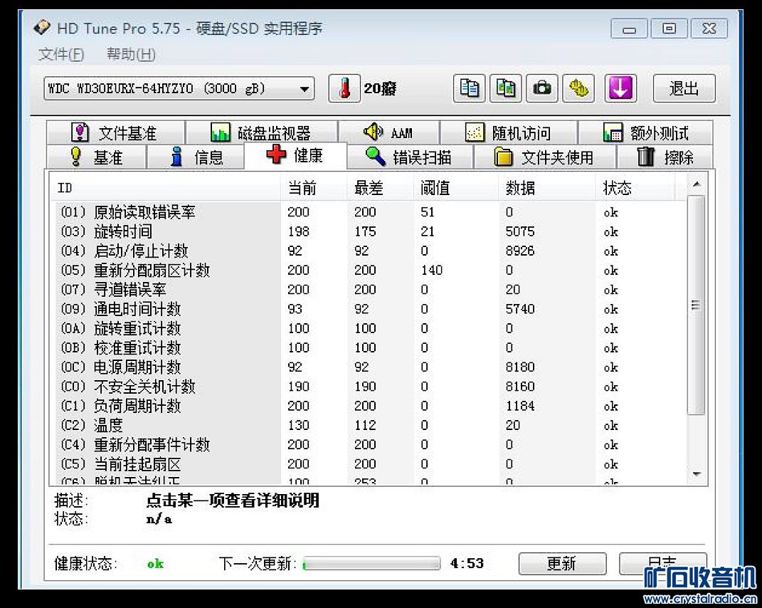Click the HD Tune Pro title bar icon
The image size is (762, 608).
[x=42, y=27]
